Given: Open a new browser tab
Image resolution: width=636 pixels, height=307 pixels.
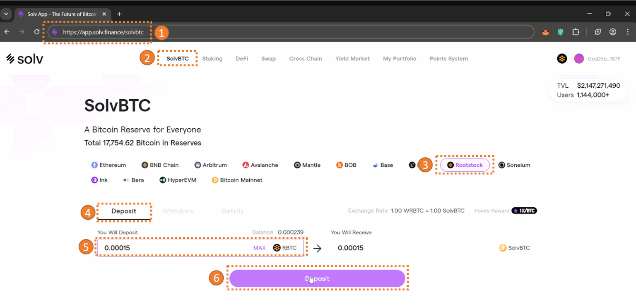Looking at the screenshot, I should pos(119,14).
